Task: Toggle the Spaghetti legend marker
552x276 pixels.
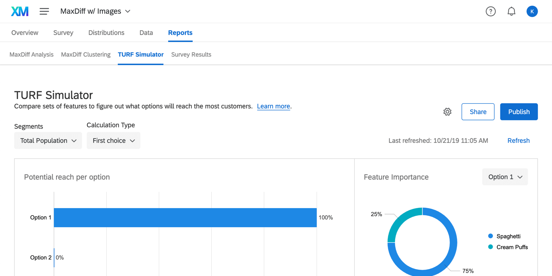Action: 490,236
